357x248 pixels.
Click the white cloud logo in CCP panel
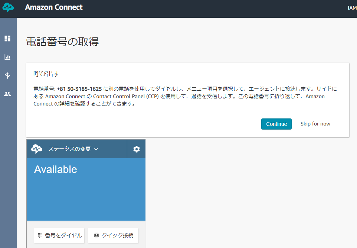click(37, 149)
